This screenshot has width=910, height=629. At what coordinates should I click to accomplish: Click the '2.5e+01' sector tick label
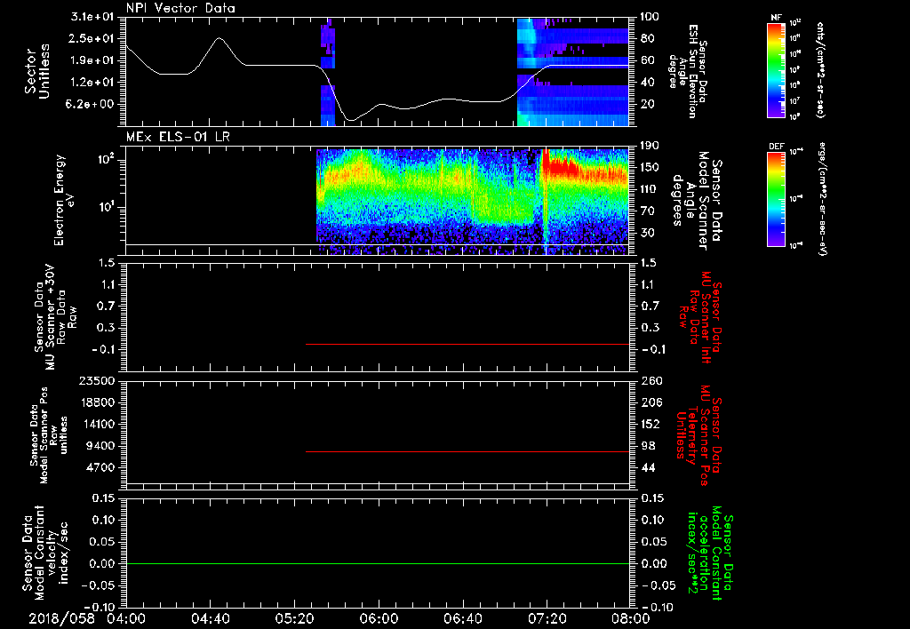[92, 38]
